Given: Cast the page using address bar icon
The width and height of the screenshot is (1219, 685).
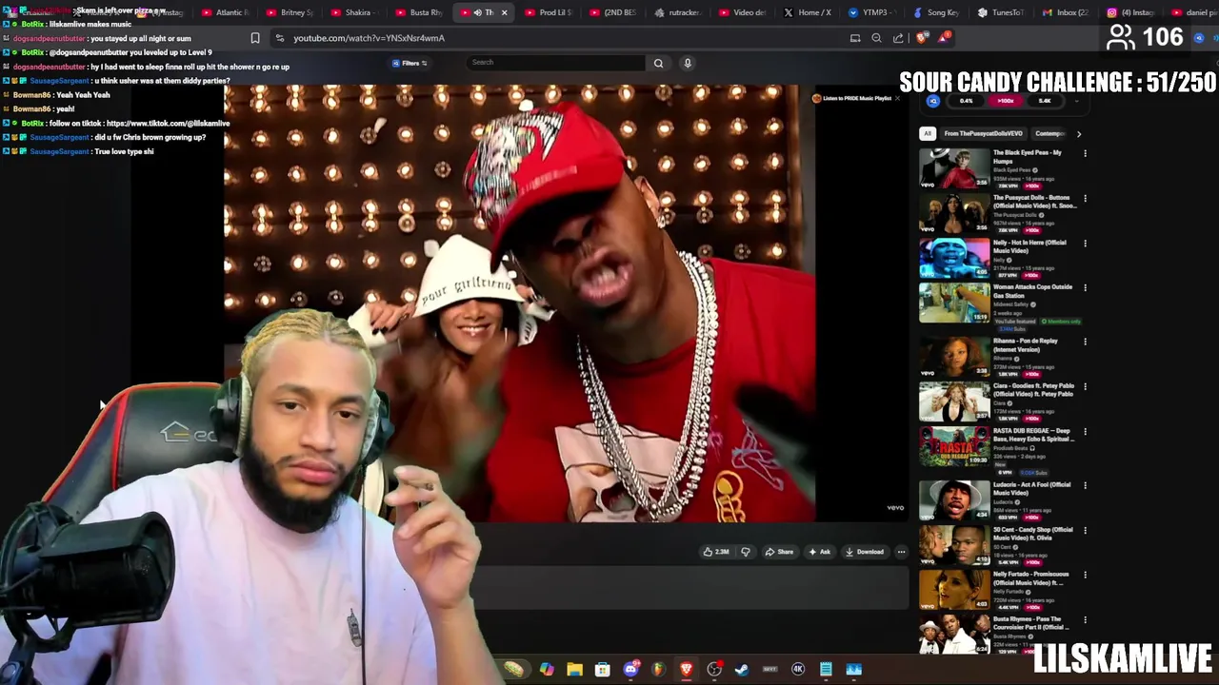Looking at the screenshot, I should click(855, 38).
